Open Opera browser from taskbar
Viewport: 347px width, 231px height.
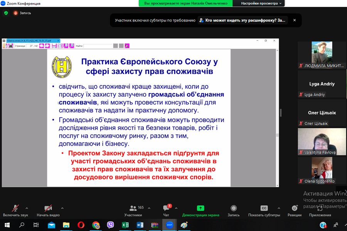pos(81,225)
